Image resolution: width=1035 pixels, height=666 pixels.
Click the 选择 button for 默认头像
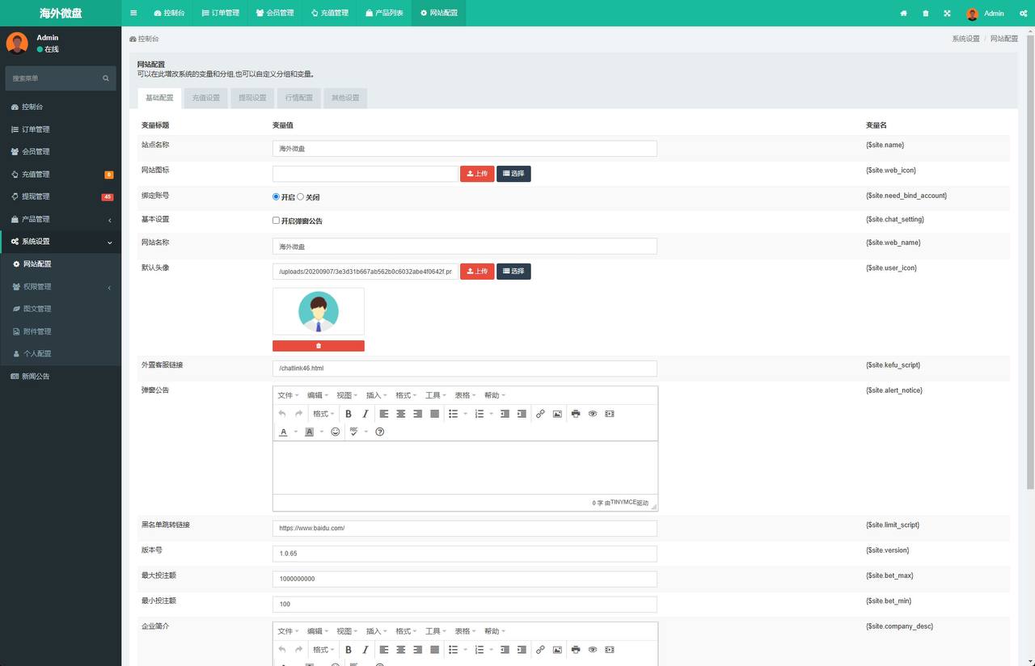[513, 272]
